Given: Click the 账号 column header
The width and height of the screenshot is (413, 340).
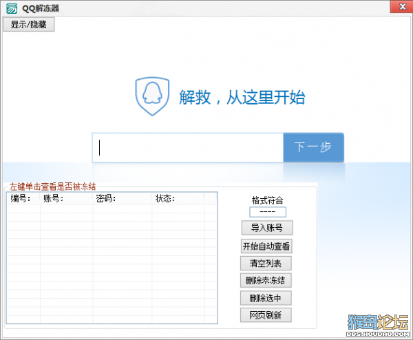Looking at the screenshot, I should [x=66, y=198].
